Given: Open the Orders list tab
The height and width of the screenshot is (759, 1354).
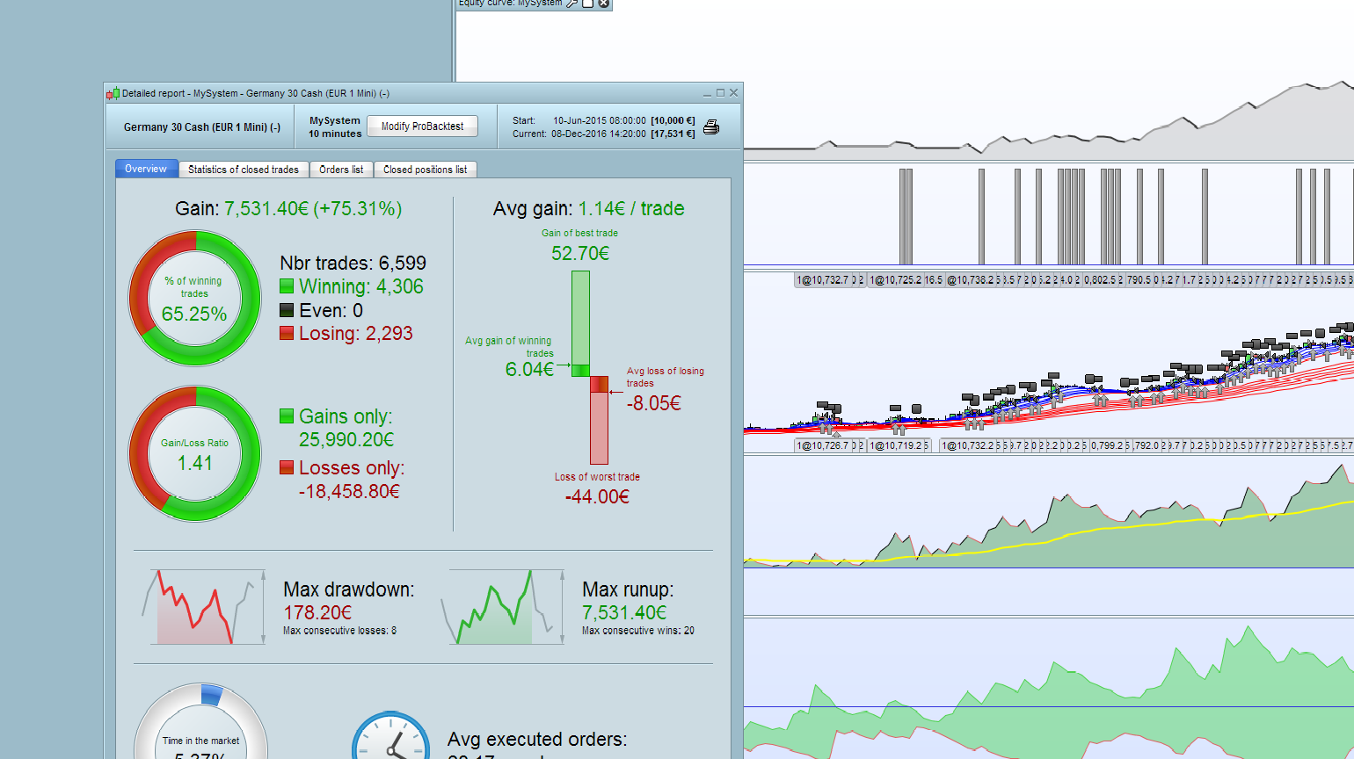Looking at the screenshot, I should coord(341,170).
